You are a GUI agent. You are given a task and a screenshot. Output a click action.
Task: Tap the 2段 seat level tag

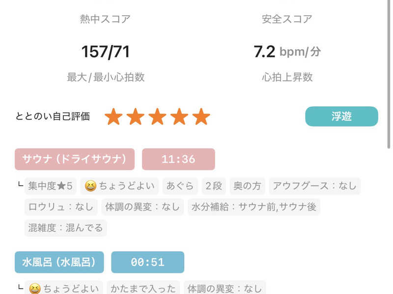[214, 186]
